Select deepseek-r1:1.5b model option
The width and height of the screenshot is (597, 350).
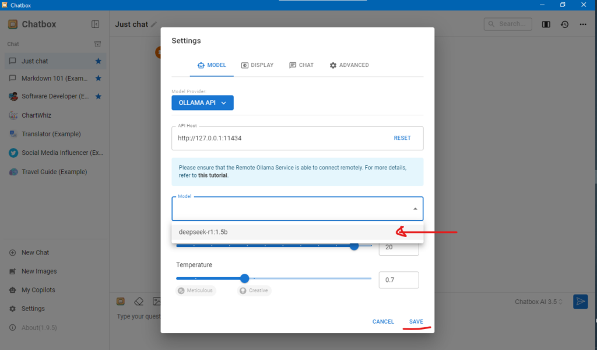(x=297, y=232)
